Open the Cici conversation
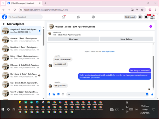This screenshot has height=119, width=159. pyautogui.click(x=21, y=84)
